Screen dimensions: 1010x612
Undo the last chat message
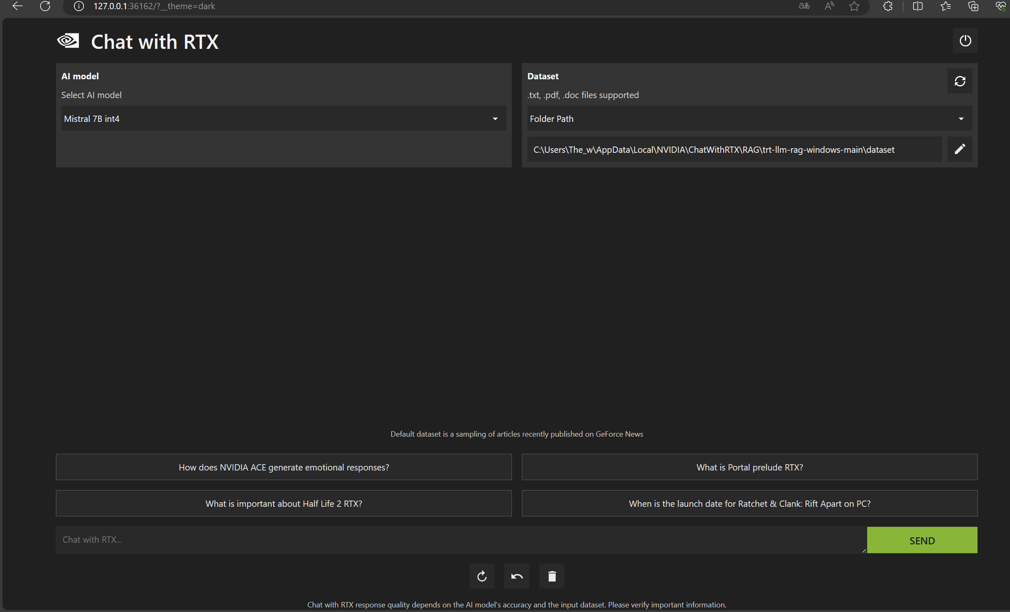coord(517,576)
